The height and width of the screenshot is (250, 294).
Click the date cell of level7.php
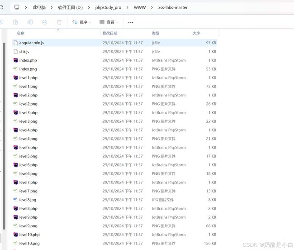pos(123,183)
